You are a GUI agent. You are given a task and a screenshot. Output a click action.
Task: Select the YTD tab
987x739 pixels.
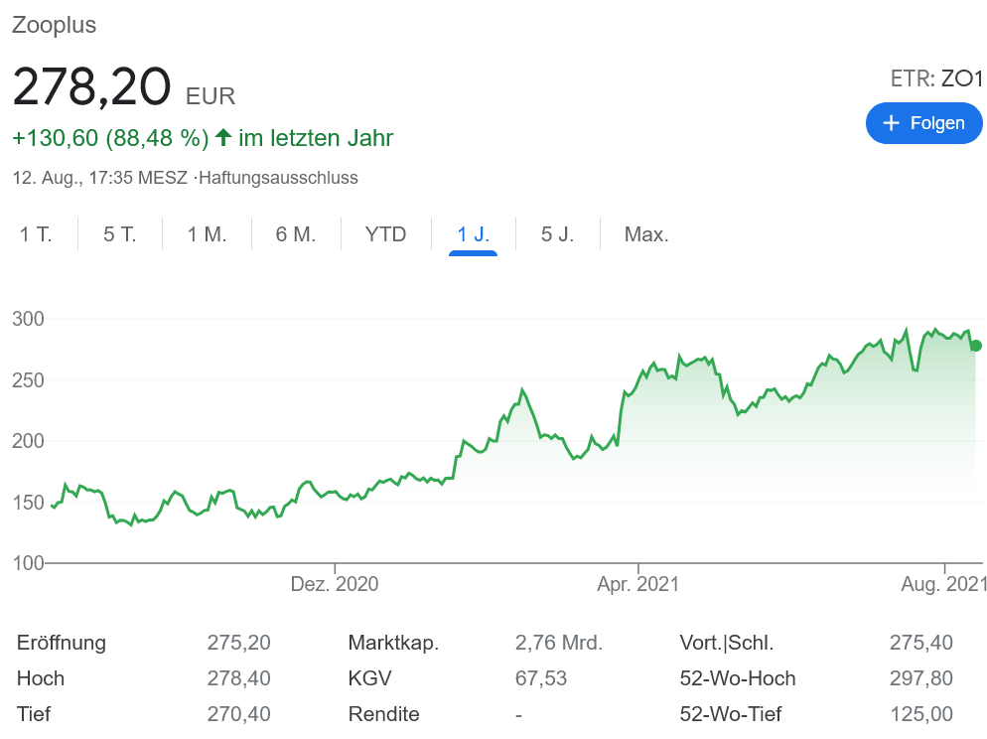coord(385,235)
